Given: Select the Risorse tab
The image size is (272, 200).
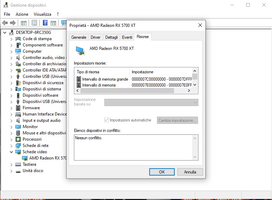Looking at the screenshot, I should pos(143,37).
